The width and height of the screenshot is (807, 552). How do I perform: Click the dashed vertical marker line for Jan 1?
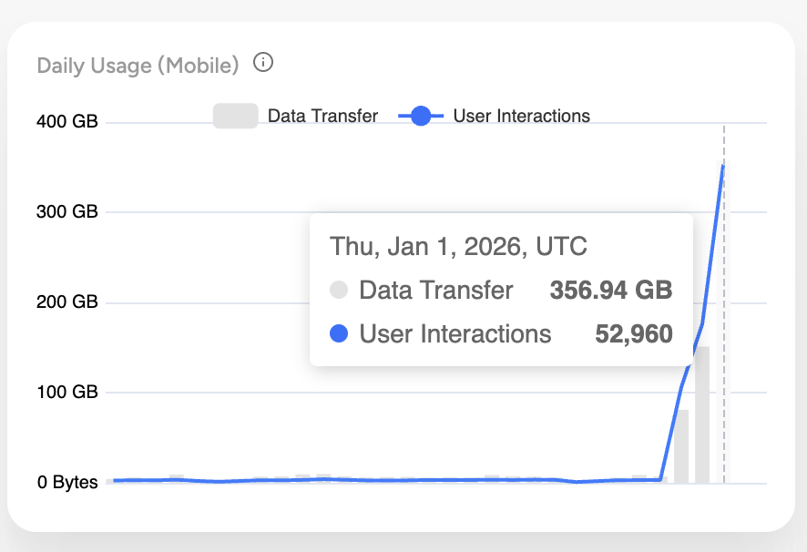723,304
